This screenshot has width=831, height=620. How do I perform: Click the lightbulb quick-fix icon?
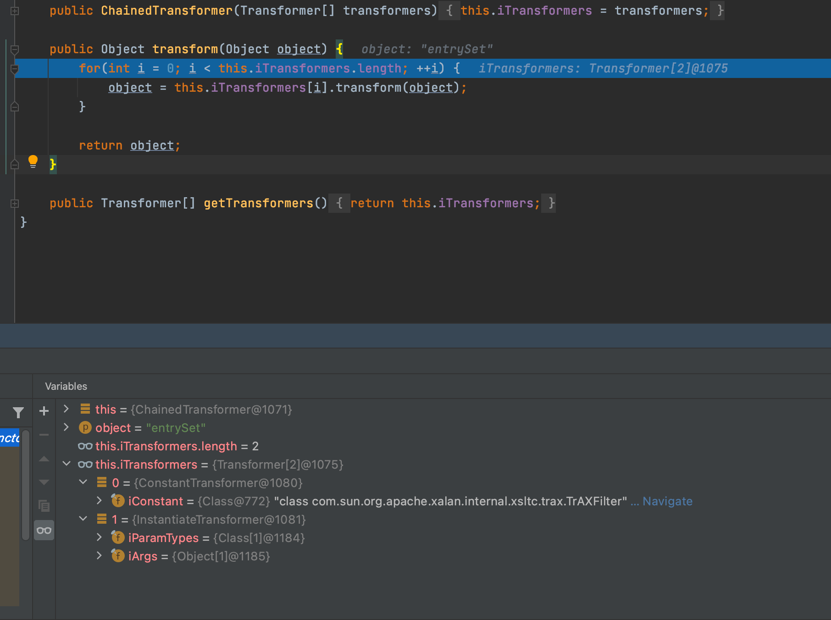(x=33, y=161)
